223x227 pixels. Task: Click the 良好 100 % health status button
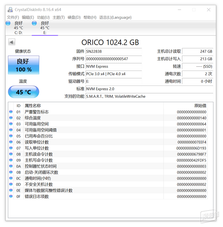[x=24, y=65]
